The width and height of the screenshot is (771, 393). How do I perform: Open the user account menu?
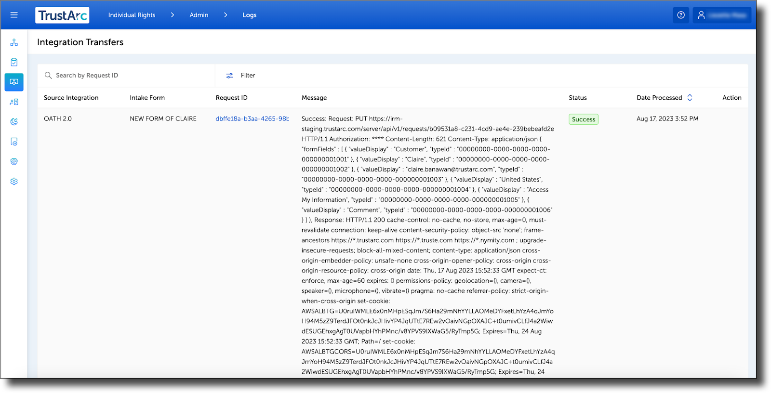[722, 15]
